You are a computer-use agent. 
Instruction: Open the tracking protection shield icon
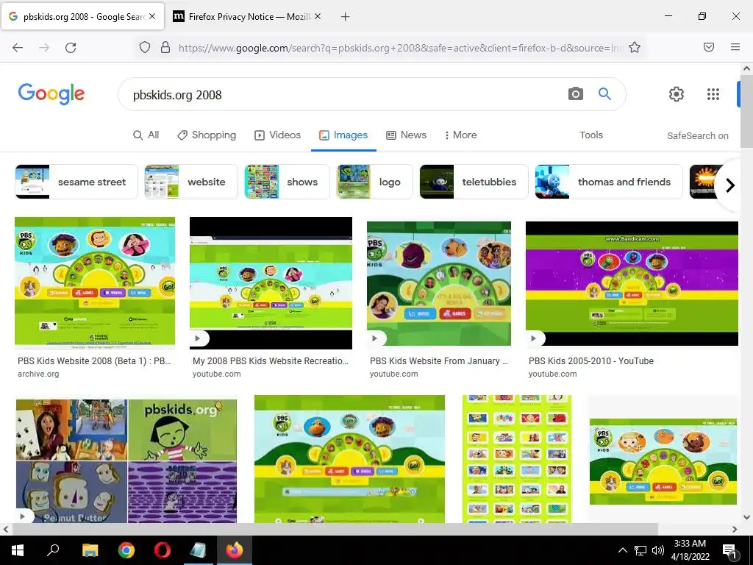click(x=145, y=47)
